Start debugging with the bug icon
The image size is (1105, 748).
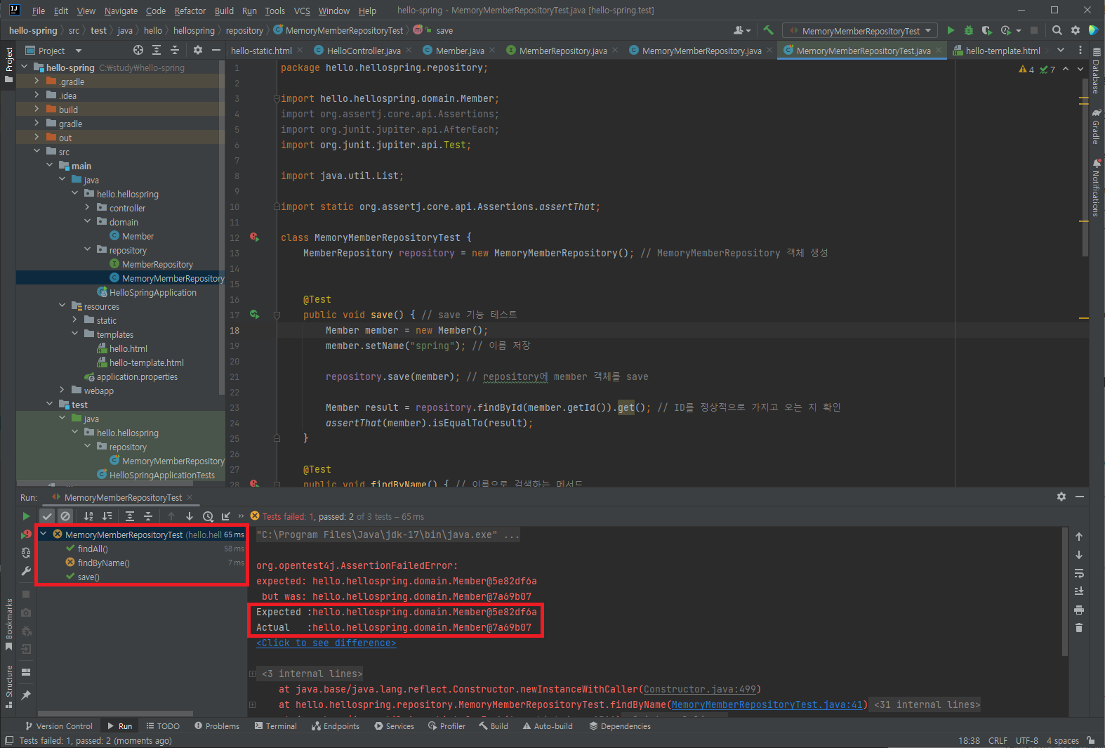[969, 30]
